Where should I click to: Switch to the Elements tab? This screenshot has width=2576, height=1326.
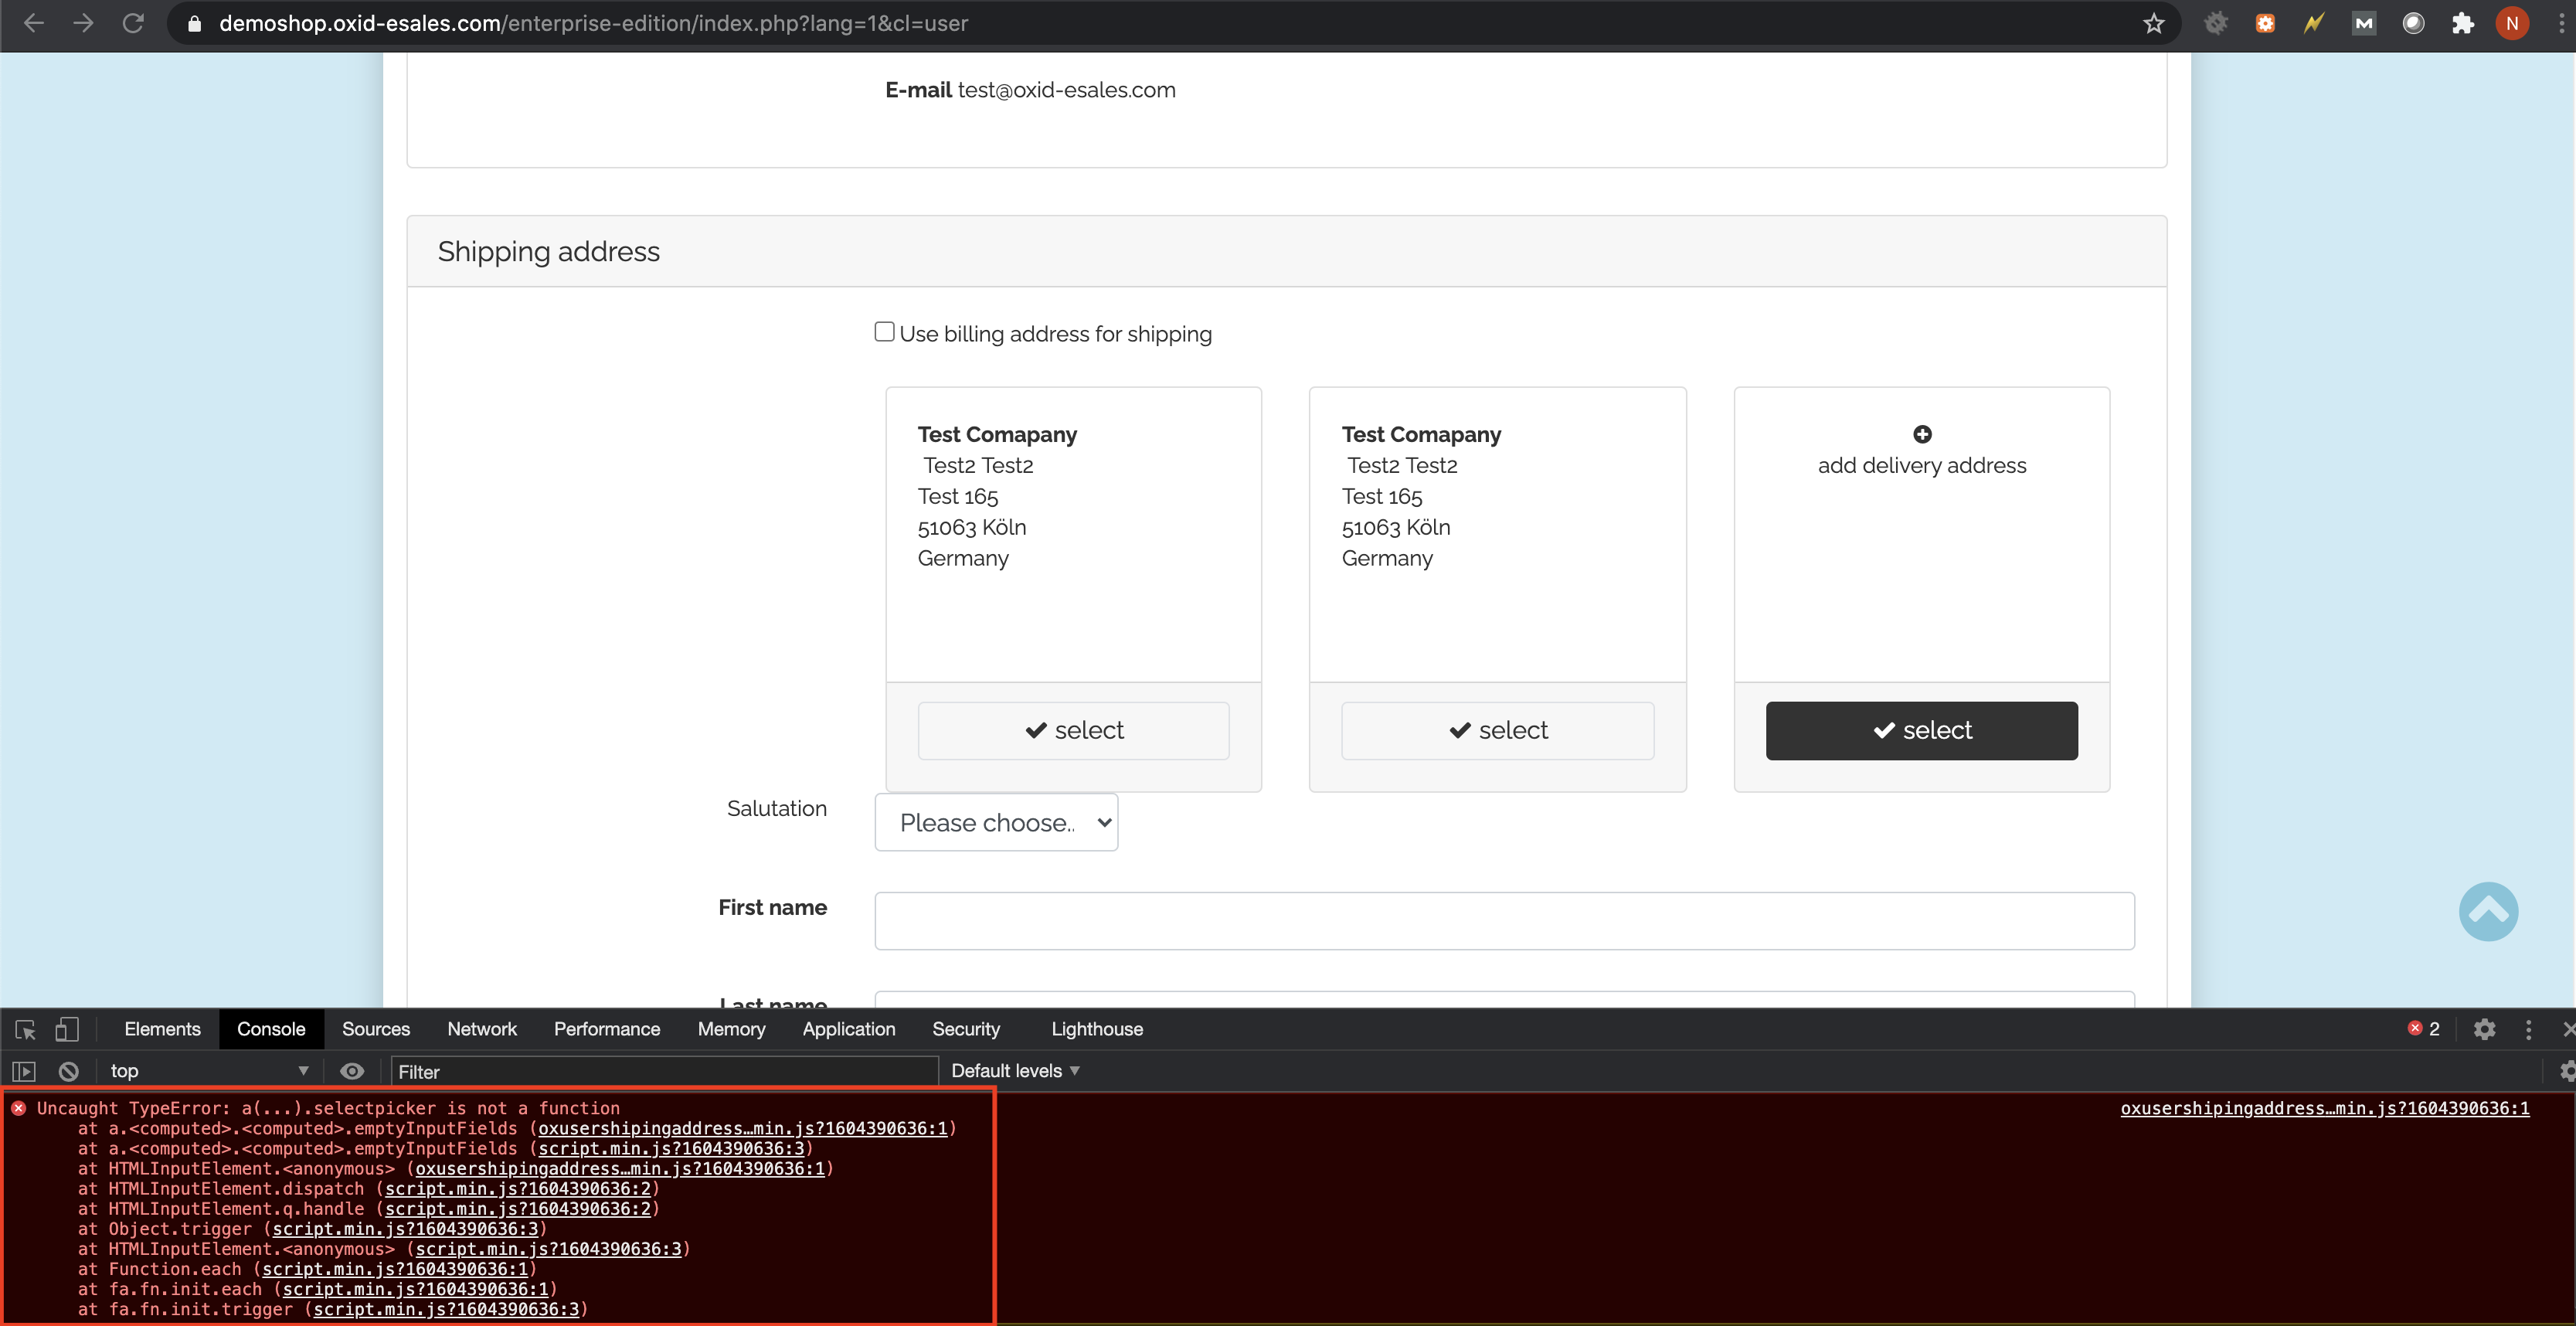point(162,1029)
